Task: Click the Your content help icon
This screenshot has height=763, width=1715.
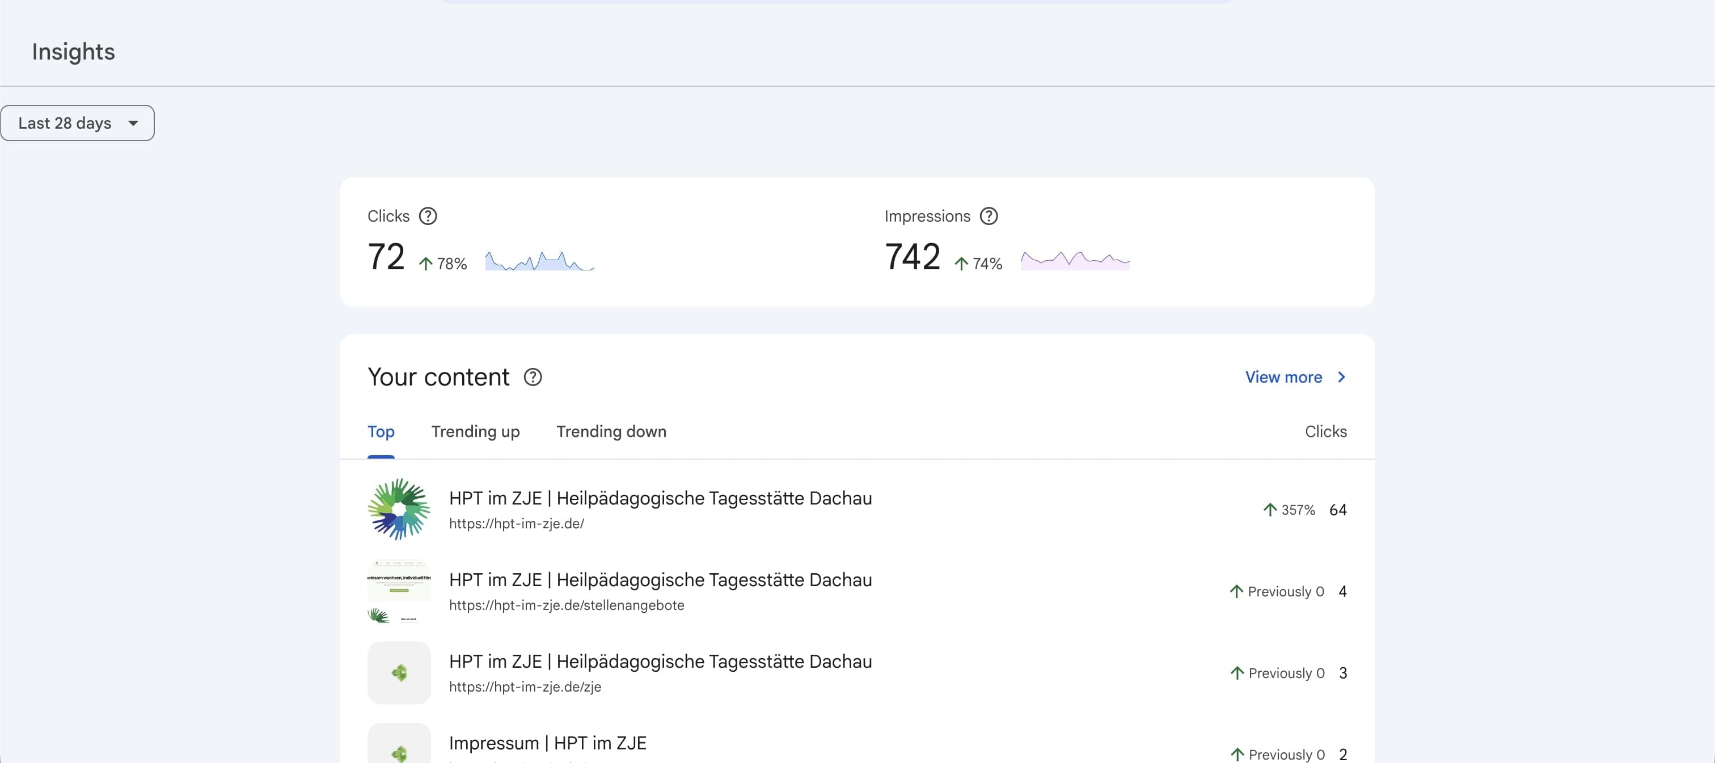Action: (x=533, y=377)
